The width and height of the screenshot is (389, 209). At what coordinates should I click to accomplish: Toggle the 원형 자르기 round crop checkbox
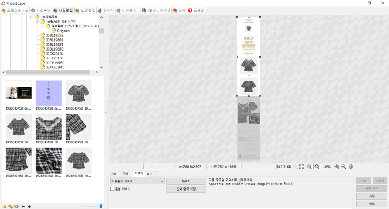[x=112, y=189]
